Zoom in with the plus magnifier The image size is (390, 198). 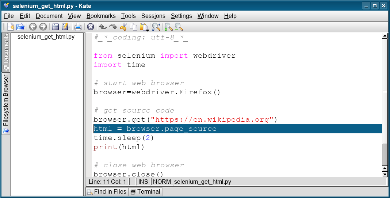(168, 27)
